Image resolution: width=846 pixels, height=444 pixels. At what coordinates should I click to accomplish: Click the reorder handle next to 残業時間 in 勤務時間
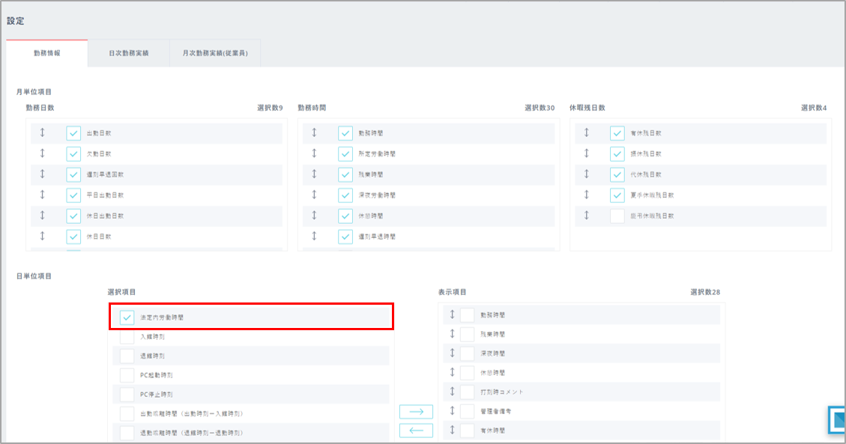point(314,174)
